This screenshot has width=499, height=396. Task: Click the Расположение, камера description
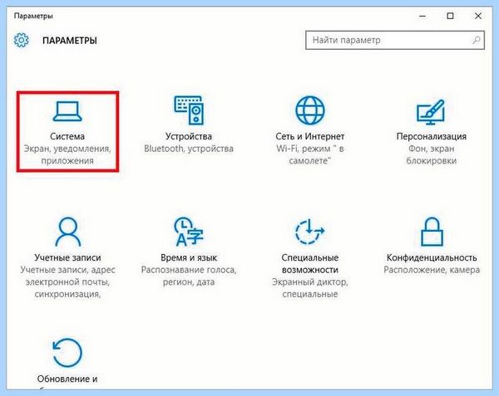click(x=432, y=270)
